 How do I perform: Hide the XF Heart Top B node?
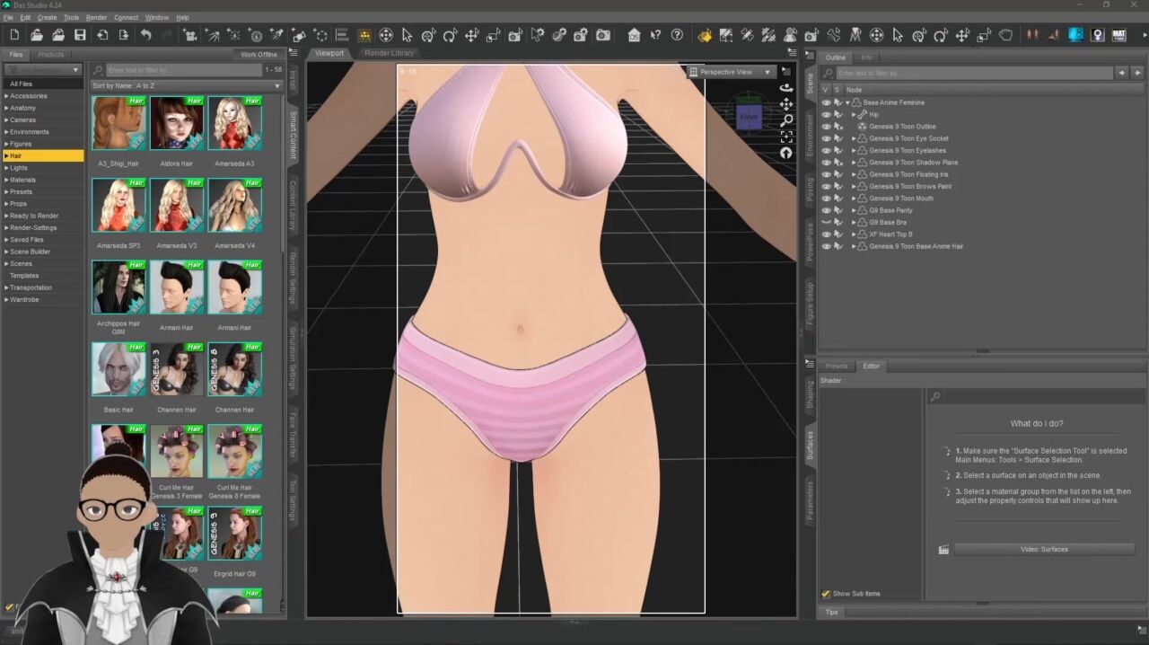click(826, 234)
